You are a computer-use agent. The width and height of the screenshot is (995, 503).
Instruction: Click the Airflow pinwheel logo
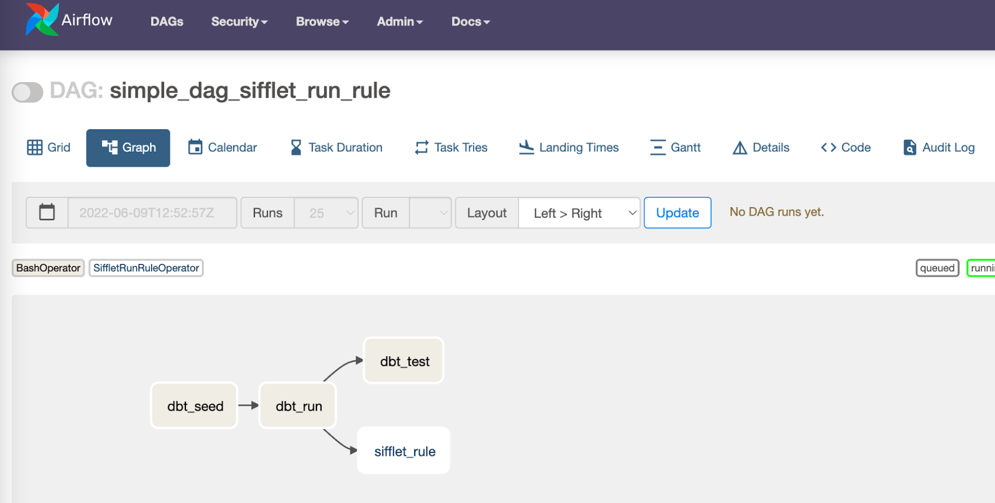pos(42,20)
